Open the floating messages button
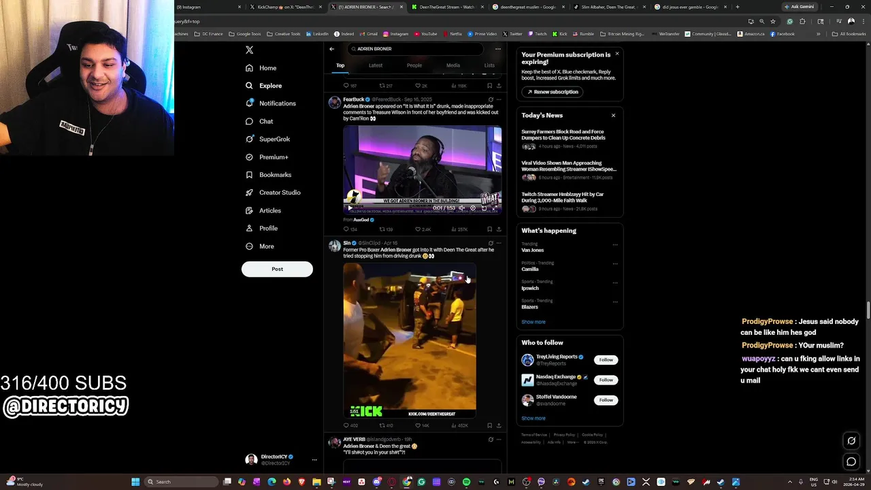The width and height of the screenshot is (871, 490). pos(851,462)
